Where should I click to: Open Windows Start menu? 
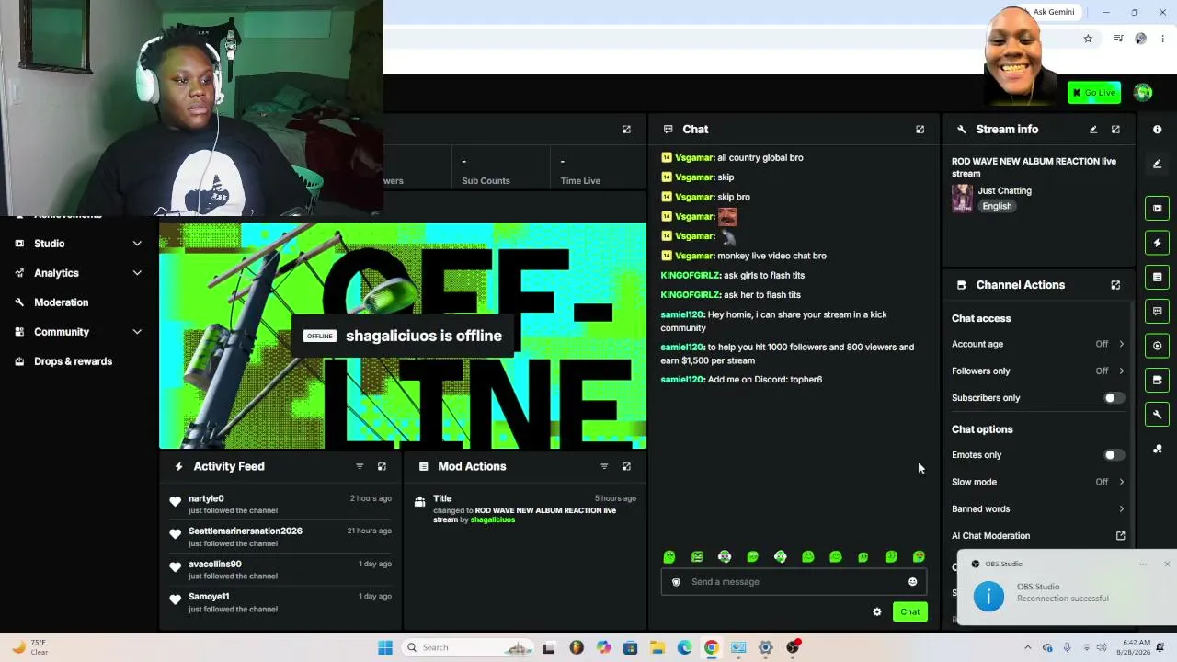click(385, 647)
